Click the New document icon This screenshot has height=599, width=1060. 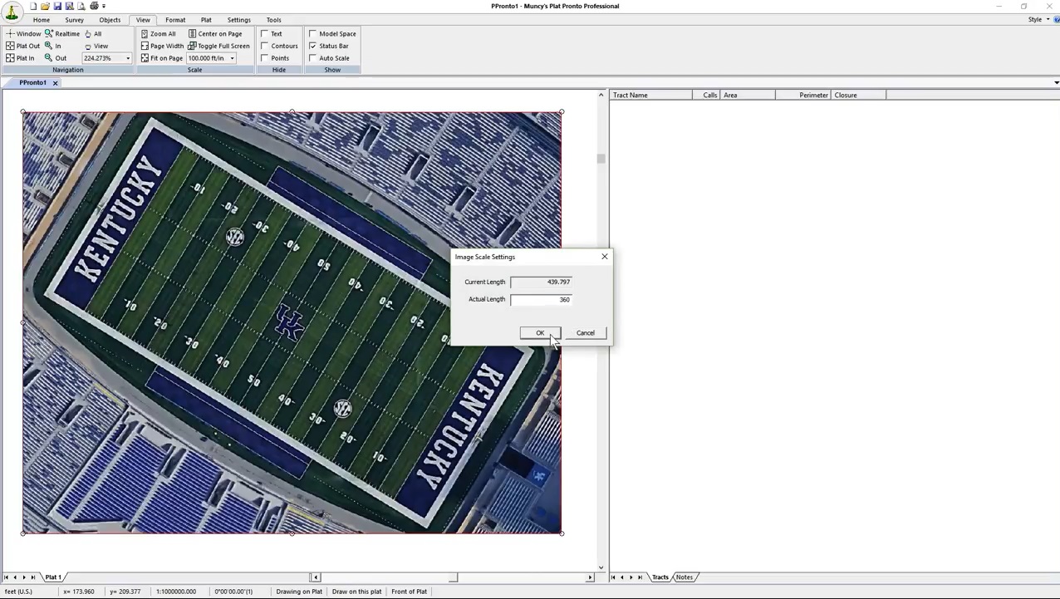point(33,6)
